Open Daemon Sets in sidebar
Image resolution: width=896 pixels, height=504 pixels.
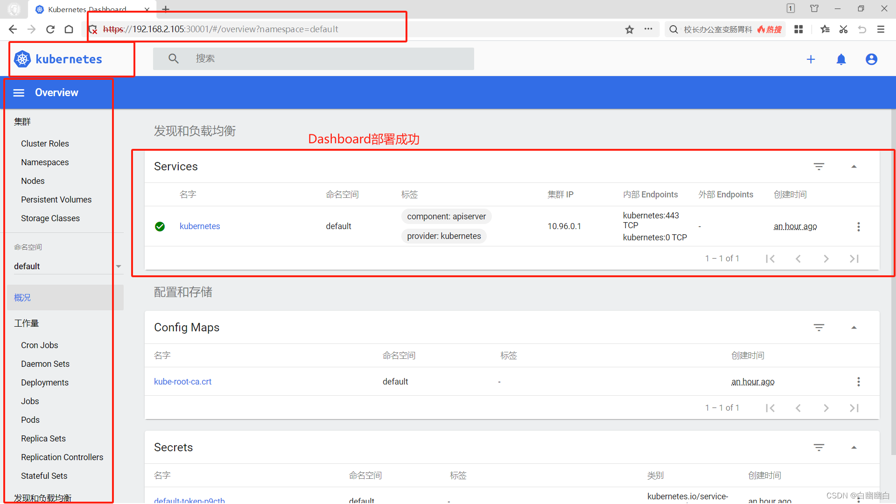45,364
